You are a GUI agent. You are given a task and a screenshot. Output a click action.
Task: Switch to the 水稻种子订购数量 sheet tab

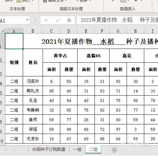click(x=49, y=150)
